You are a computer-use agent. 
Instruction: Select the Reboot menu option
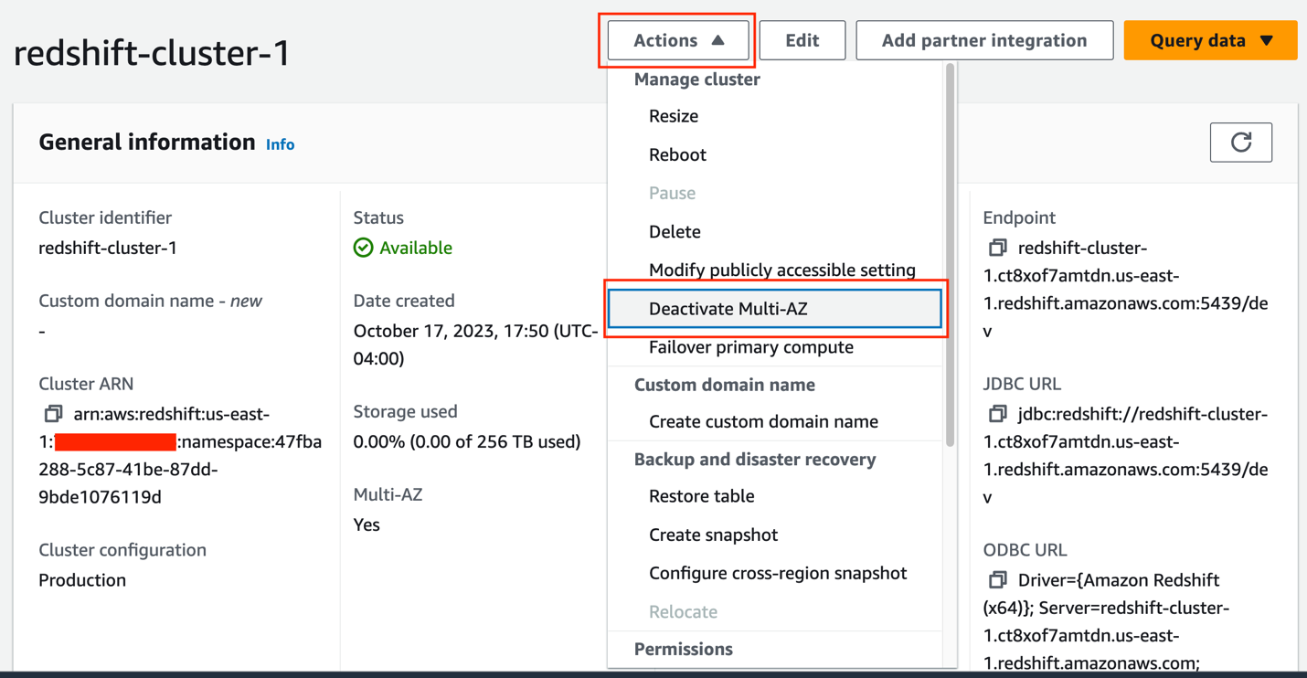(x=677, y=154)
